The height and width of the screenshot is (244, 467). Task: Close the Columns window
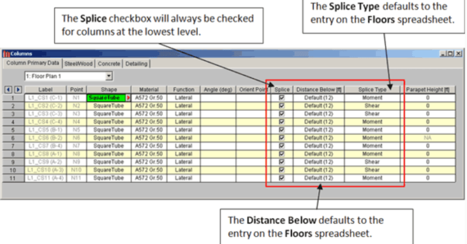click(x=457, y=54)
